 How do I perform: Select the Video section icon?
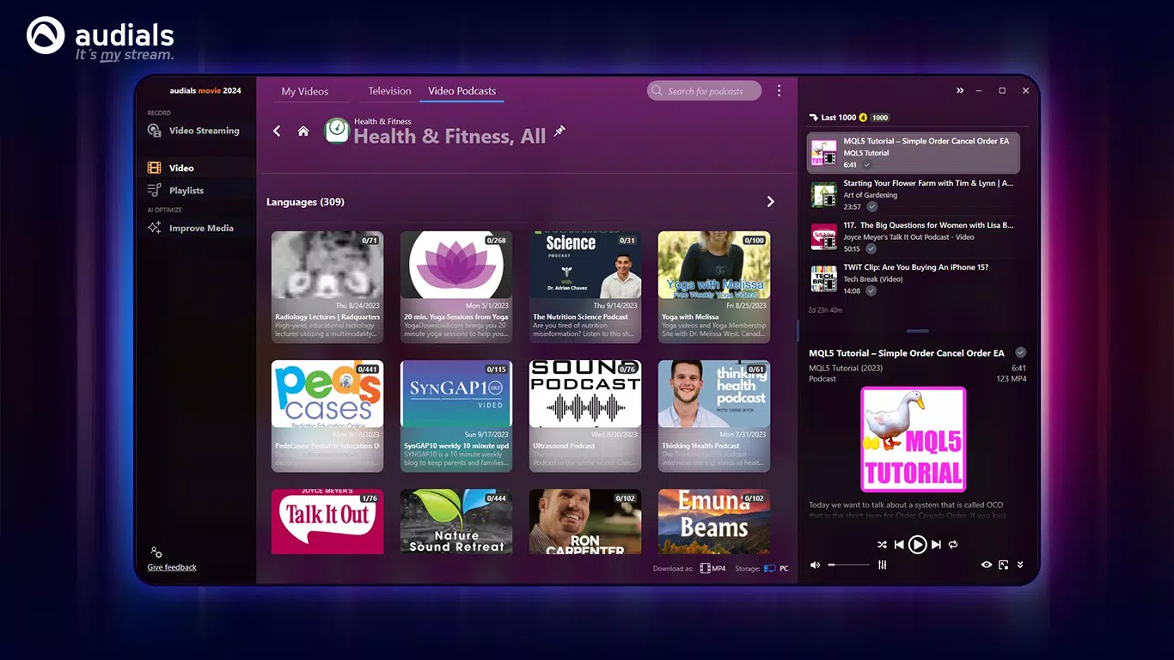click(x=155, y=168)
